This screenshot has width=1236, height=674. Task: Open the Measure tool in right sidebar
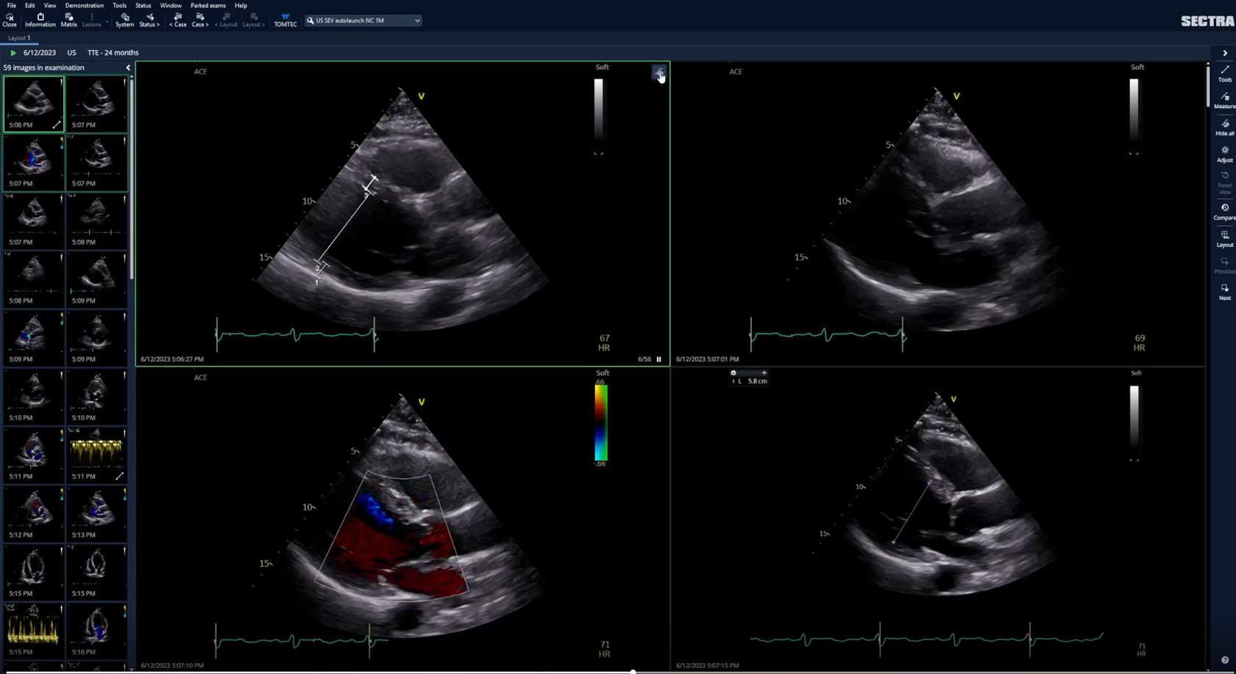(1224, 100)
